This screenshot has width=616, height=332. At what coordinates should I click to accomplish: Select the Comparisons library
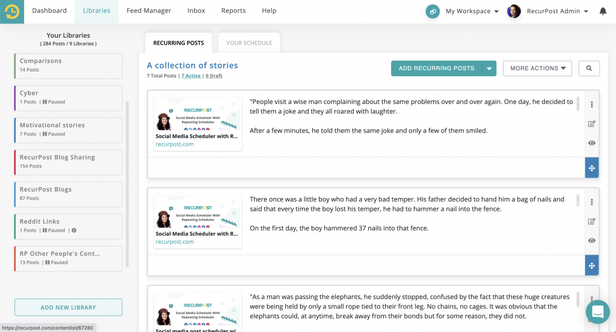pyautogui.click(x=69, y=66)
